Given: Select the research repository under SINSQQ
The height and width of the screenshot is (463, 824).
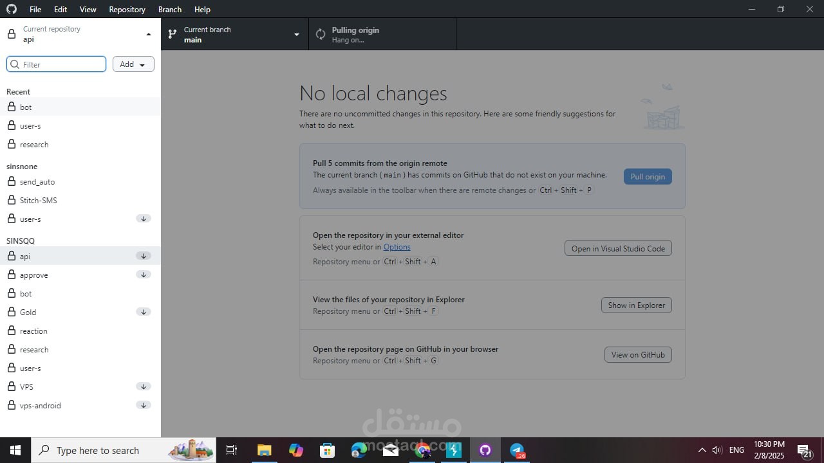Looking at the screenshot, I should pyautogui.click(x=80, y=350).
